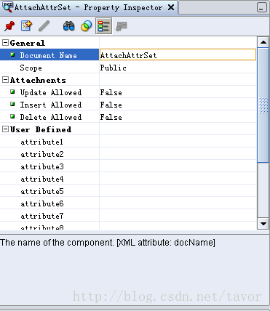The height and width of the screenshot is (311, 270).
Task: Select the attribute4 row
Action: 128,179
